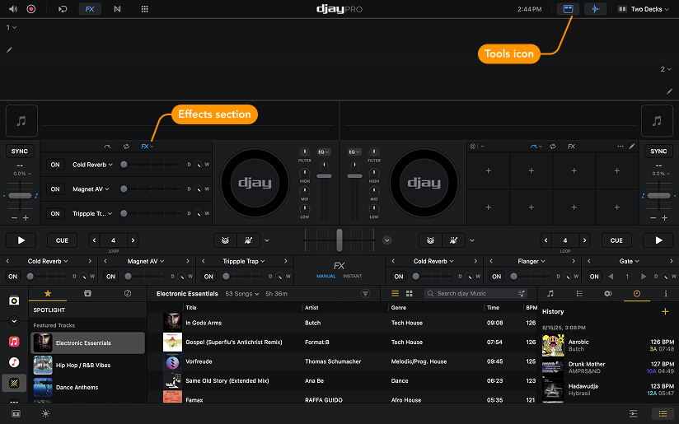Click the Tools icon in top bar
This screenshot has width=679, height=424.
click(x=568, y=9)
